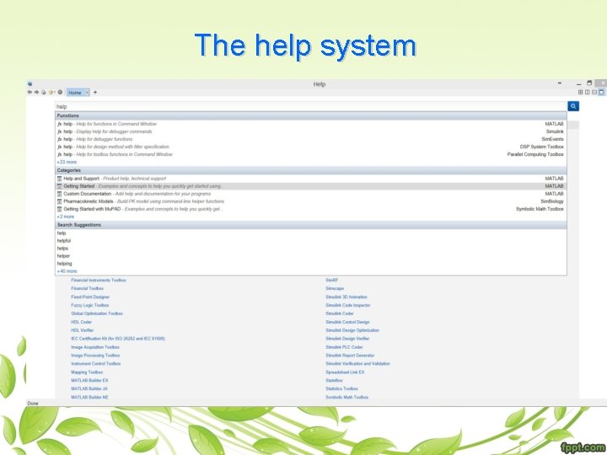607x455 pixels.
Task: Go forward with the right arrow icon
Action: (x=36, y=92)
